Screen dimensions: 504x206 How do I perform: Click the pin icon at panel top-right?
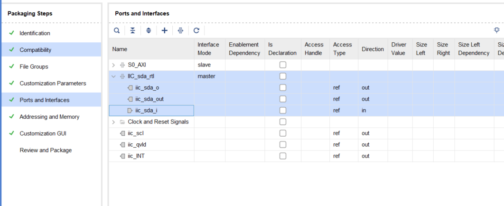[x=497, y=30]
